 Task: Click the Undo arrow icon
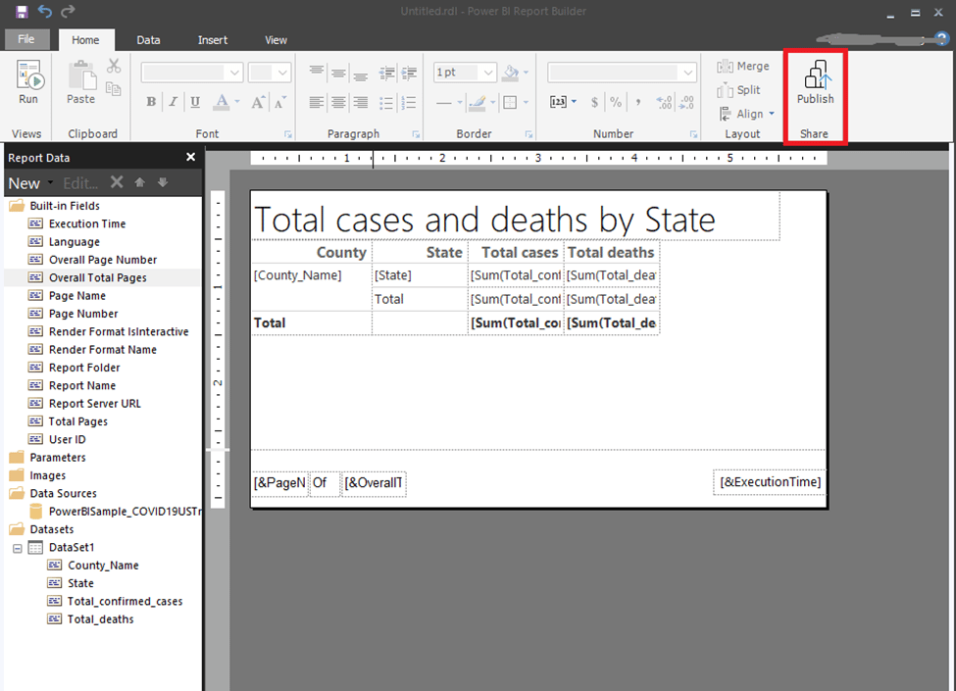pos(45,11)
